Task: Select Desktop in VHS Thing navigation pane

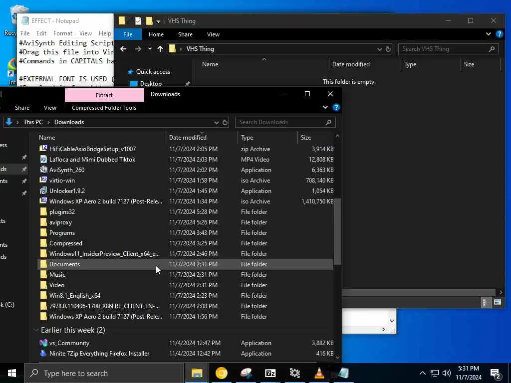Action: (x=151, y=84)
